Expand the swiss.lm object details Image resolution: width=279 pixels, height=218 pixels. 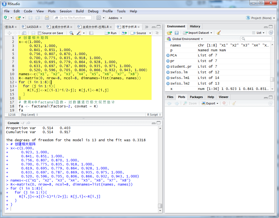click(x=168, y=72)
